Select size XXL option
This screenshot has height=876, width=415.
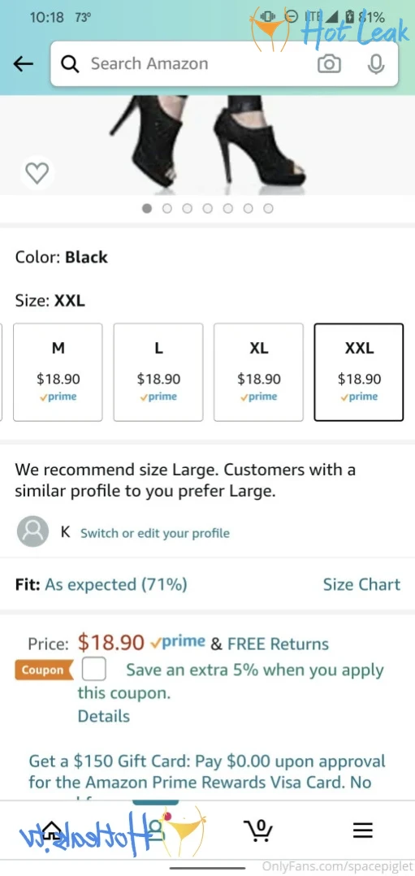pos(359,372)
